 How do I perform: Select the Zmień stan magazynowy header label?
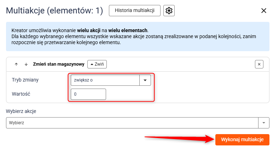pos(58,64)
